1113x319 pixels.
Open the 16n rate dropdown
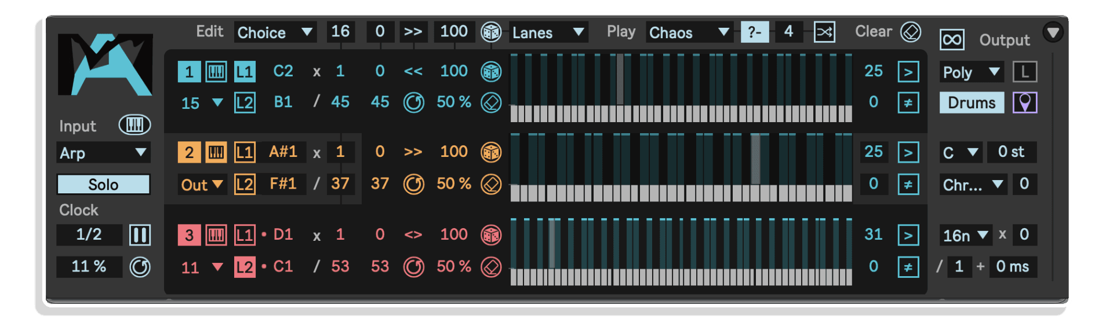(966, 235)
